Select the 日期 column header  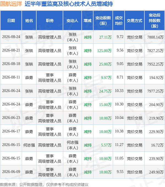(11, 20)
